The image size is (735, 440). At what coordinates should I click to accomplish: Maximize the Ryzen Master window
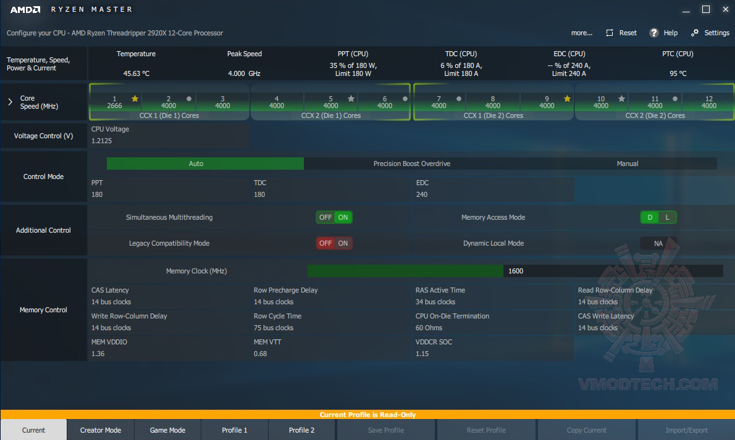[706, 9]
